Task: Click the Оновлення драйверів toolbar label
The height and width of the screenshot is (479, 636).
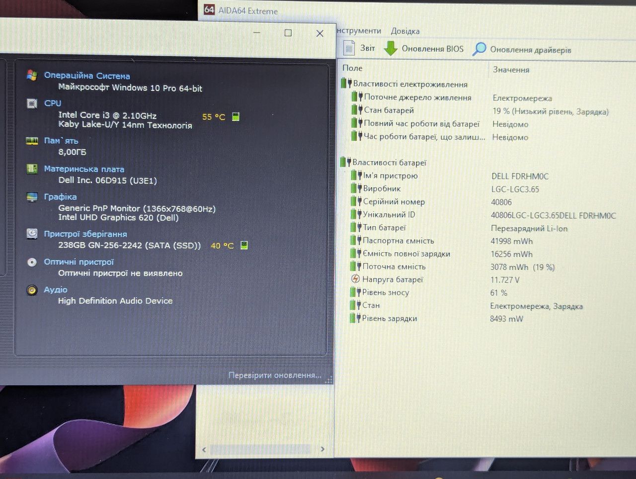Action: (x=531, y=50)
